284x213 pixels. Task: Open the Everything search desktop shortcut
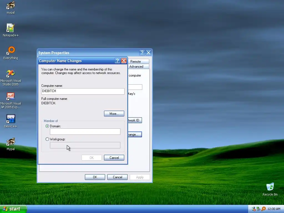pyautogui.click(x=11, y=53)
